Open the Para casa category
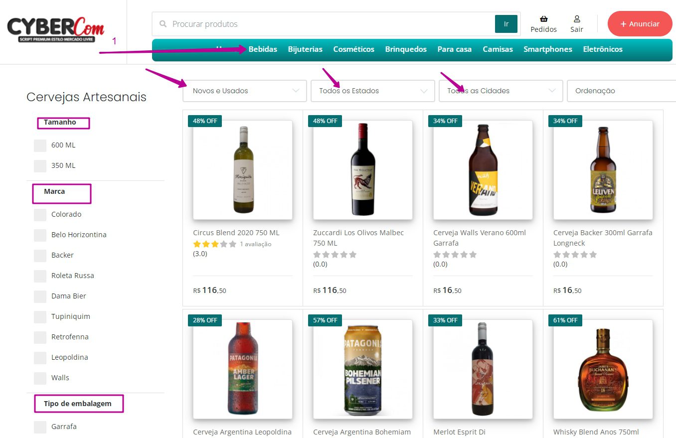 [455, 49]
